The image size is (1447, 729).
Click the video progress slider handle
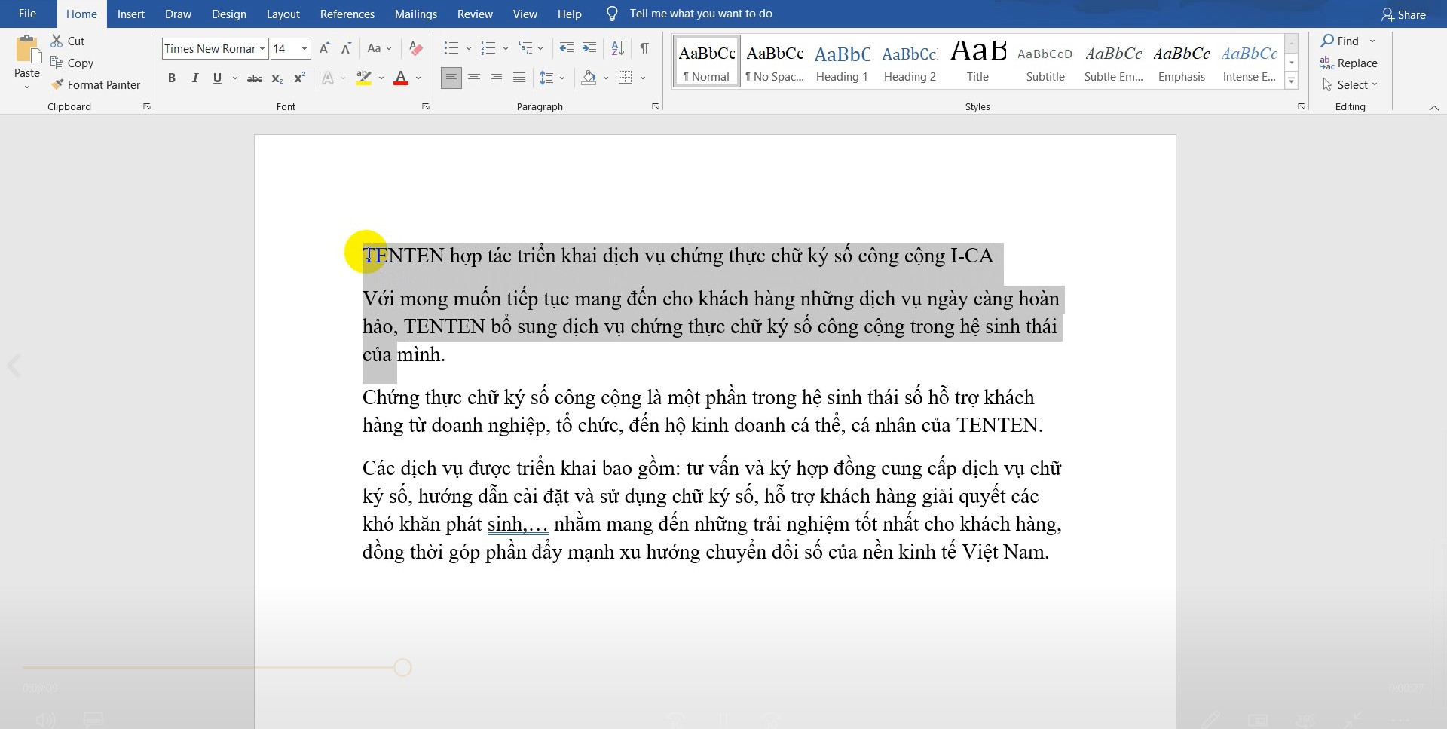click(402, 667)
